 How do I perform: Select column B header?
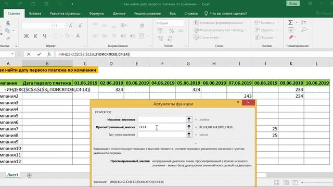47,63
